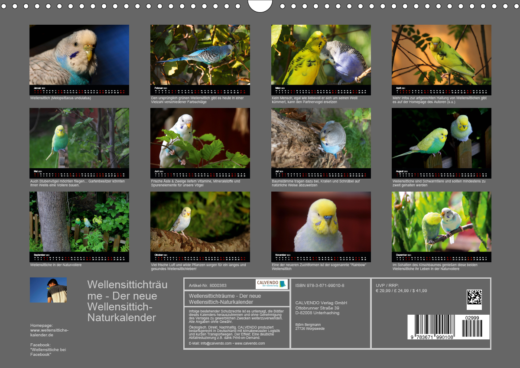
Task: Click the "Infolge bestehender Schutzrechte" legal paragraph
Action: [x=237, y=316]
